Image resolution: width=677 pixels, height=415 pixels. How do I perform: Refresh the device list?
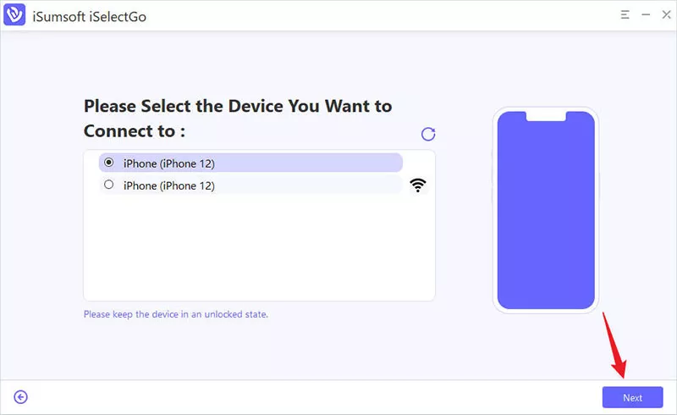428,134
